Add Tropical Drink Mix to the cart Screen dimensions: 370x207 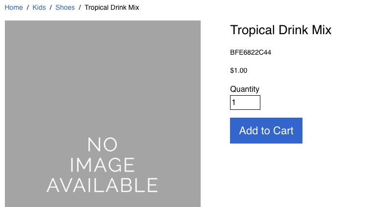click(266, 130)
